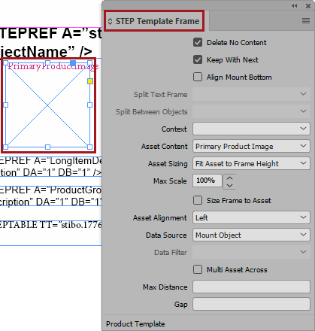Click solid blue handle on frame top
315x331 pixels.
[x=73, y=63]
